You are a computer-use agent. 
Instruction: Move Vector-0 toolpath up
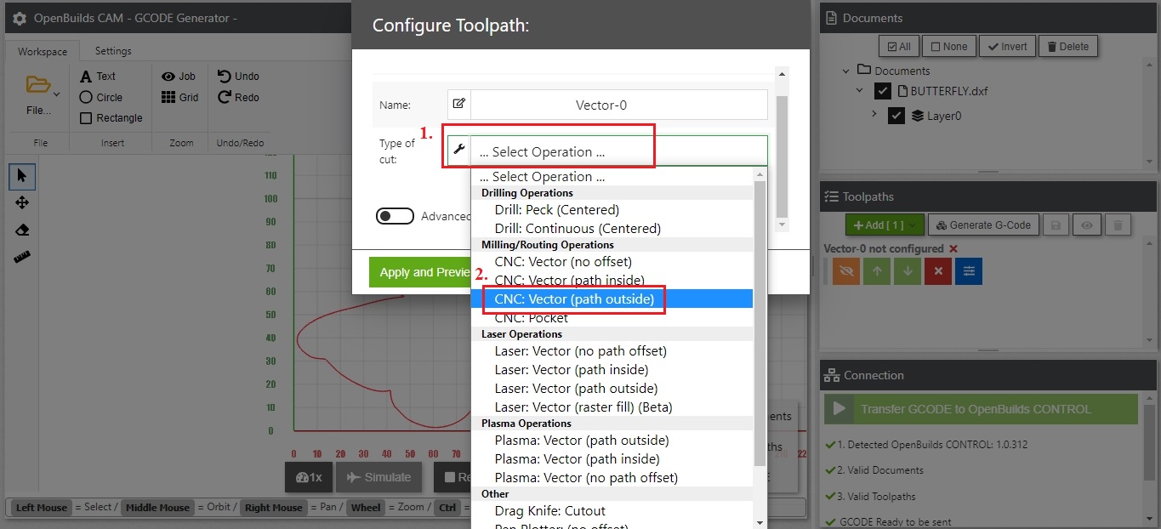click(877, 270)
